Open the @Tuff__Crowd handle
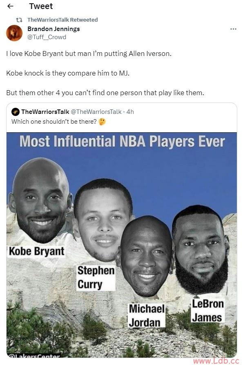The image size is (243, 365). (x=47, y=37)
